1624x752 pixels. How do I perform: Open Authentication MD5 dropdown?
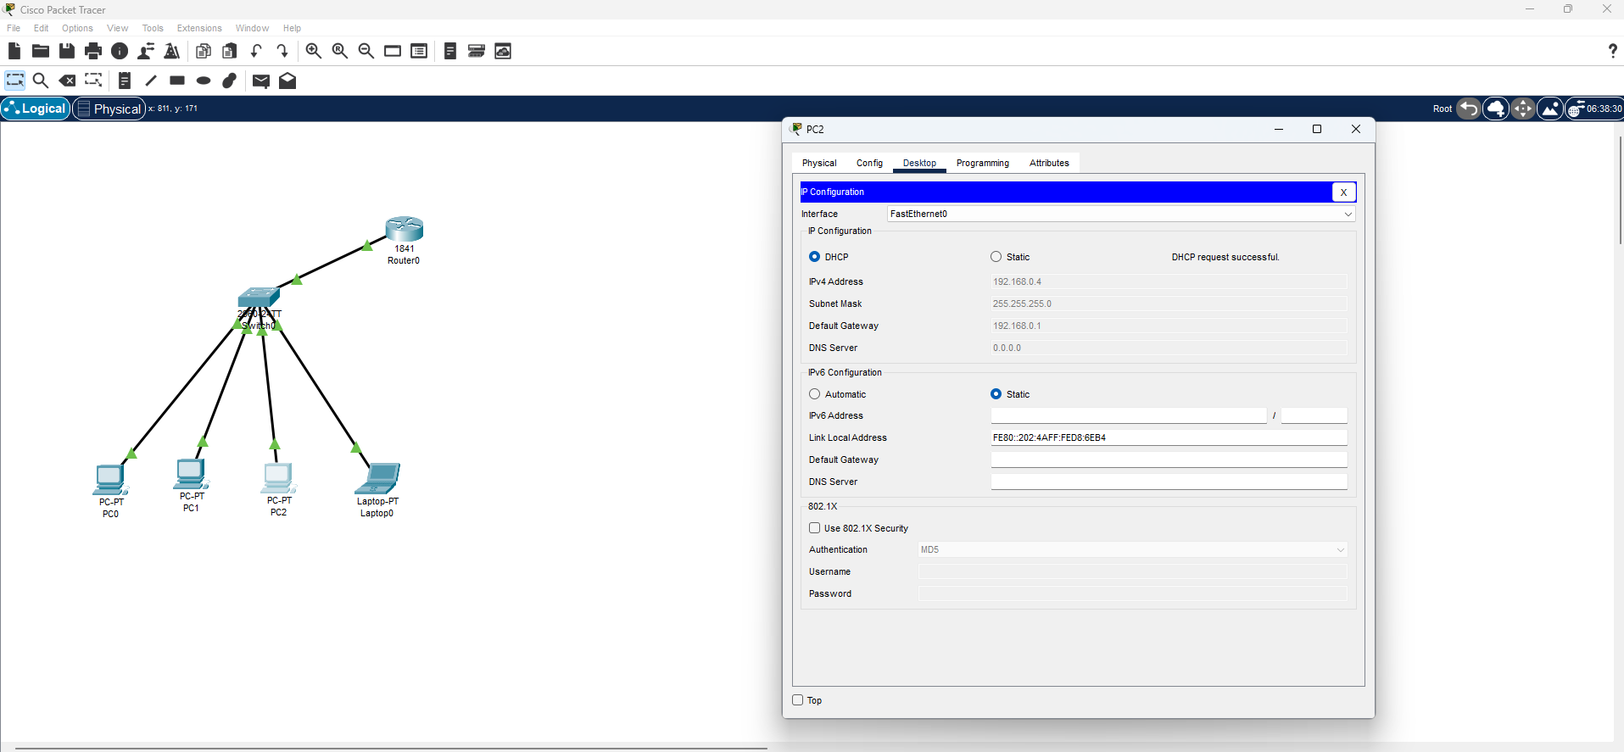tap(1132, 549)
